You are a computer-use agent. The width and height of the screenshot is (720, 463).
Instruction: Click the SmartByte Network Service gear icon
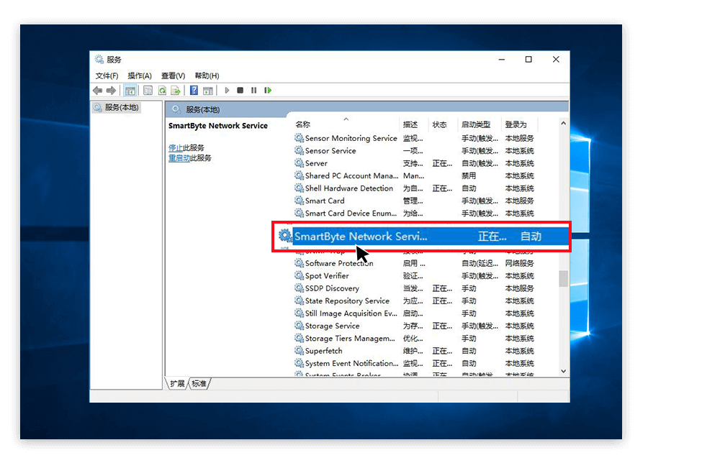tap(284, 237)
